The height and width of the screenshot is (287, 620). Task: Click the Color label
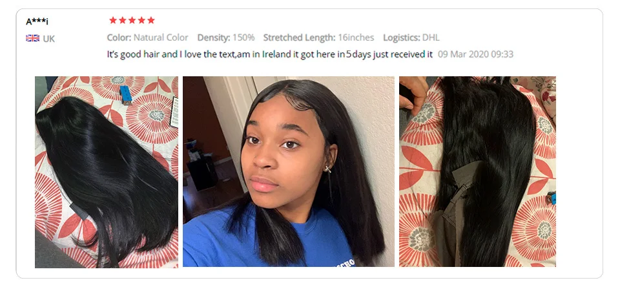coord(119,37)
